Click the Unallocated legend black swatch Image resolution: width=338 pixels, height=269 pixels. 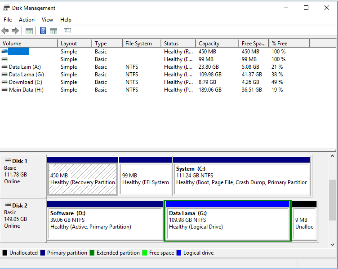coord(5,253)
